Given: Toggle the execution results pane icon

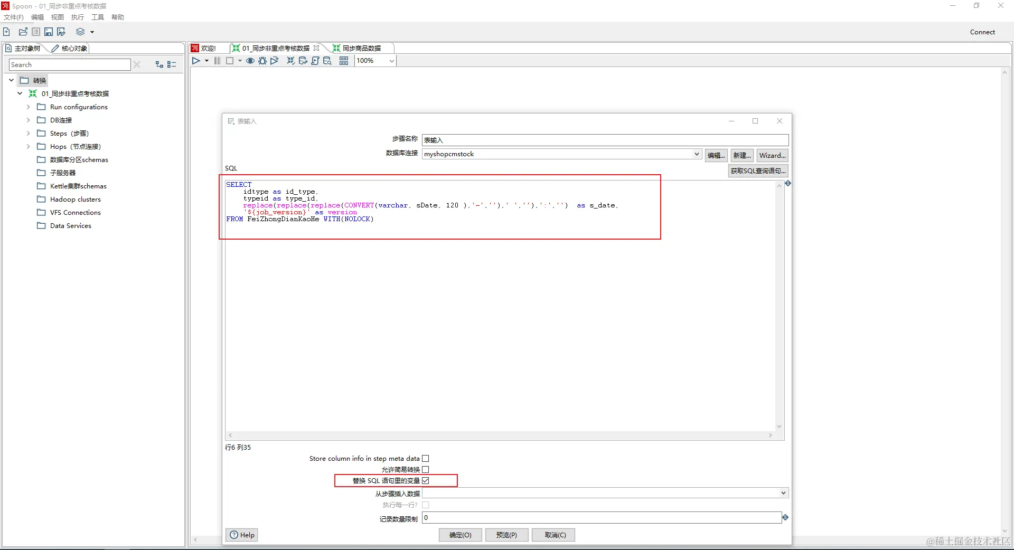Looking at the screenshot, I should (x=344, y=61).
